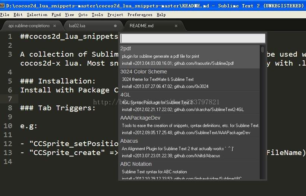Select the AAAPackageDev package entry
The image size is (306, 196).
tap(190, 126)
